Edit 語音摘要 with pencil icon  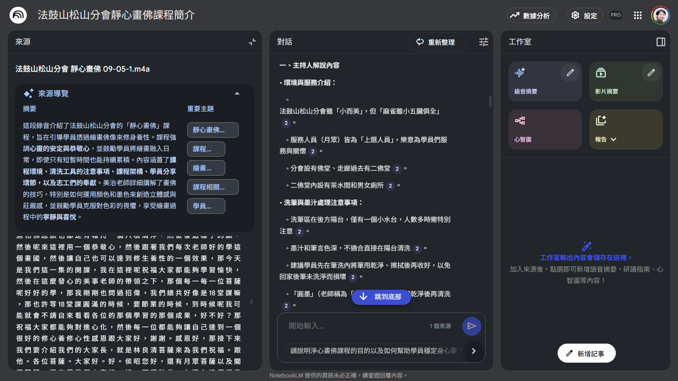click(570, 73)
